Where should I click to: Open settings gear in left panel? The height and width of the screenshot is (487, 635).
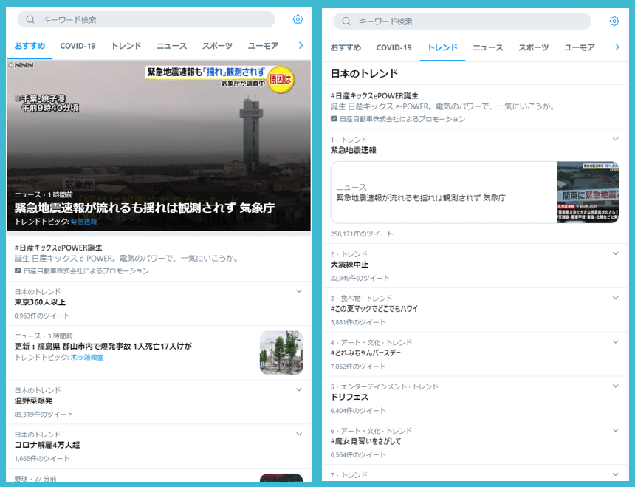[x=298, y=19]
